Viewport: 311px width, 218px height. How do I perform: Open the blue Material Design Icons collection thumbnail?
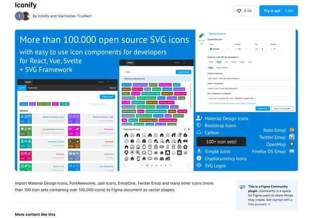pos(26,119)
